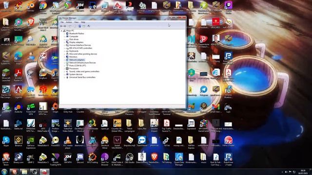This screenshot has width=312, height=175.
Task: Select the Audacity desktop icon
Action: click(19, 108)
